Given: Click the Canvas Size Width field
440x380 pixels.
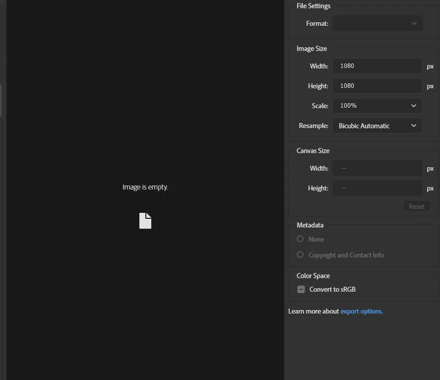Looking at the screenshot, I should [x=377, y=168].
